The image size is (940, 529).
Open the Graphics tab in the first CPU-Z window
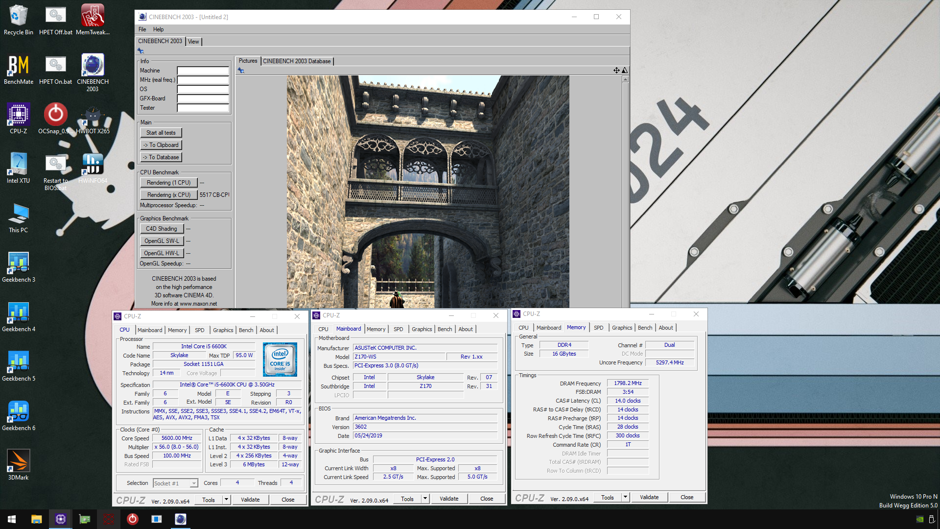223,330
